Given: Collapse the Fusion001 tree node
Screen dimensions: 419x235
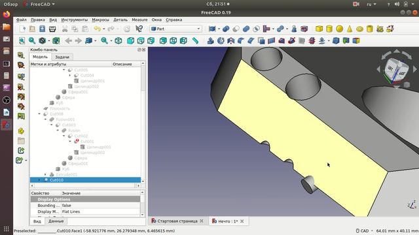Looking at the screenshot, I should pyautogui.click(x=45, y=119).
